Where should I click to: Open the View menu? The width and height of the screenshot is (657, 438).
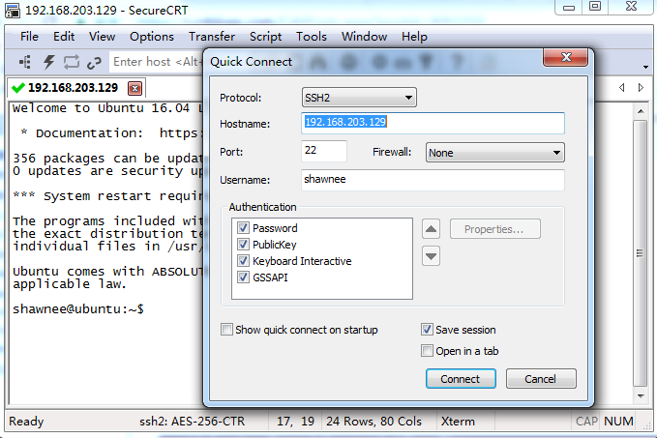[x=102, y=37]
